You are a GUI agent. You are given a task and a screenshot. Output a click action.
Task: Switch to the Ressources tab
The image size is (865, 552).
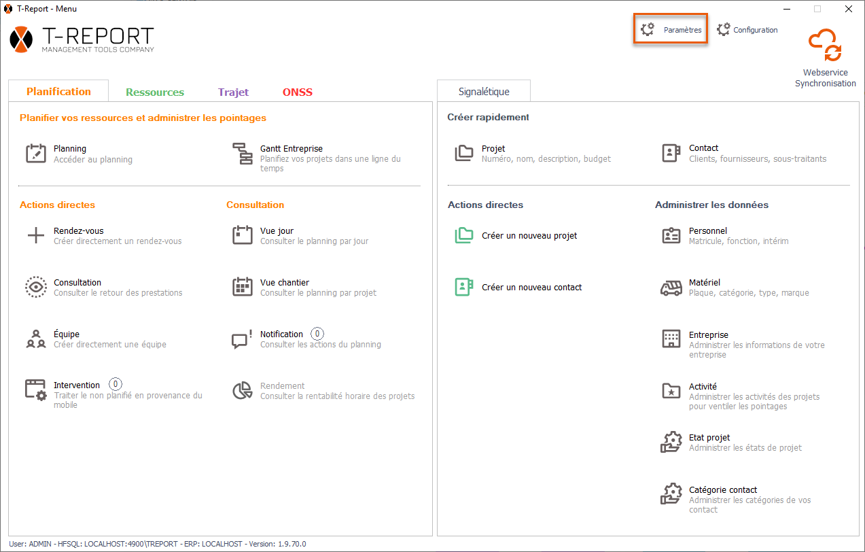coord(155,92)
